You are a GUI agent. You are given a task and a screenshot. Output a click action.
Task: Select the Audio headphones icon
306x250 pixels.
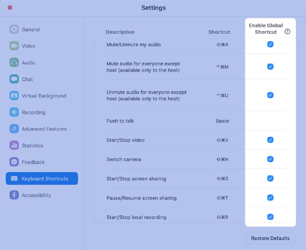point(14,62)
